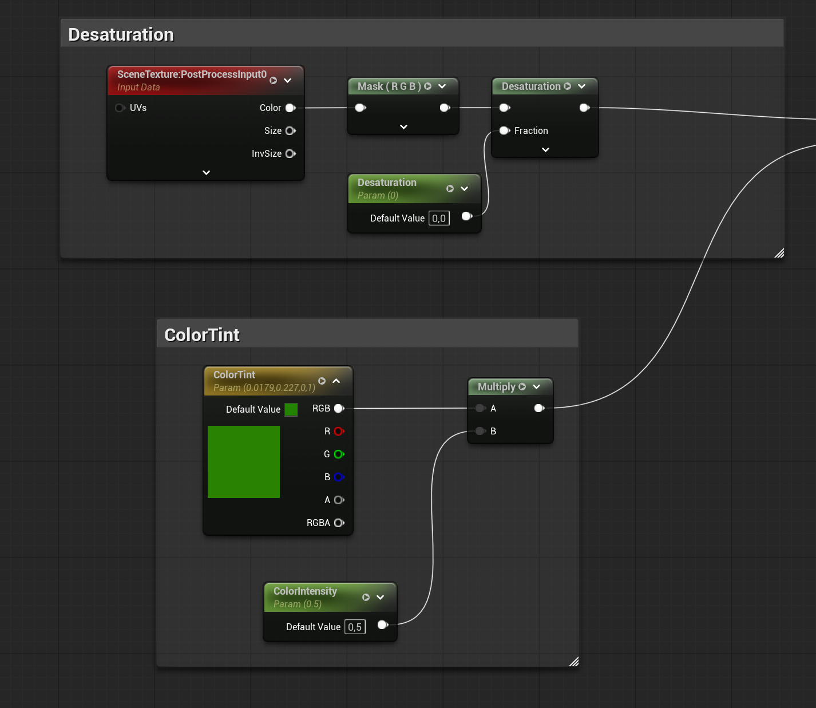Expand the Desaturation function node bottom chevron

(545, 150)
